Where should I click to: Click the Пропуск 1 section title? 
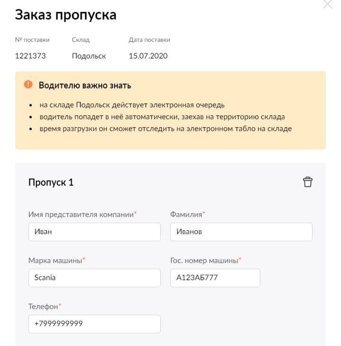[51, 182]
